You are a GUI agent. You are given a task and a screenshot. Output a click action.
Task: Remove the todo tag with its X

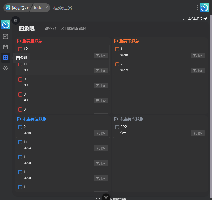pos(46,8)
